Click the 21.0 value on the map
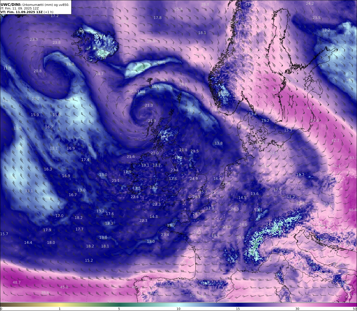Image resolution: width=357 pixels, height=311 pixels. click(155, 153)
